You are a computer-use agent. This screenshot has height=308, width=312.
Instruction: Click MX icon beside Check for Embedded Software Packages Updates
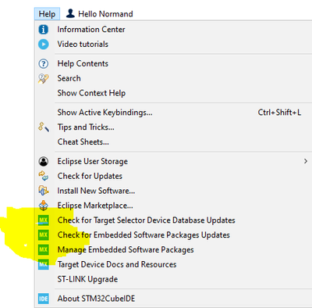[44, 235]
